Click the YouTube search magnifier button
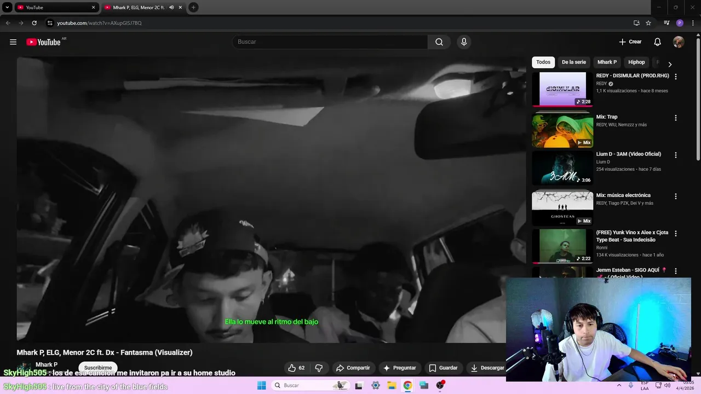The image size is (701, 394). (x=439, y=42)
